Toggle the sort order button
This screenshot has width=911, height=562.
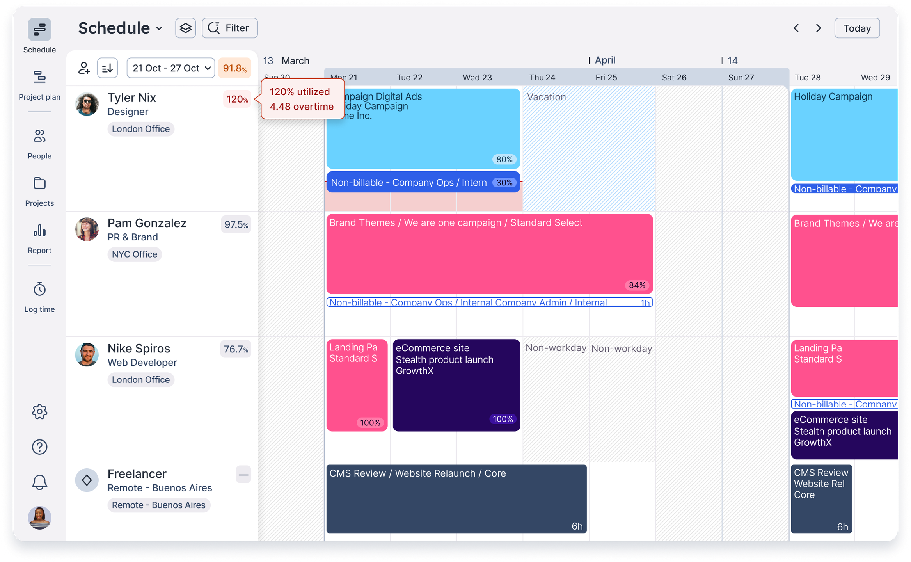(x=107, y=68)
